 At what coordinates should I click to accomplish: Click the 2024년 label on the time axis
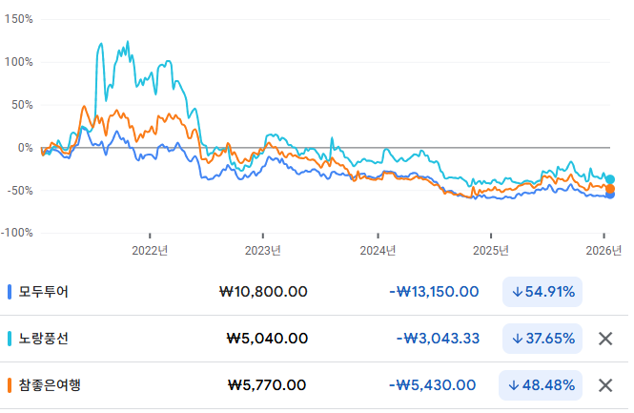click(378, 250)
